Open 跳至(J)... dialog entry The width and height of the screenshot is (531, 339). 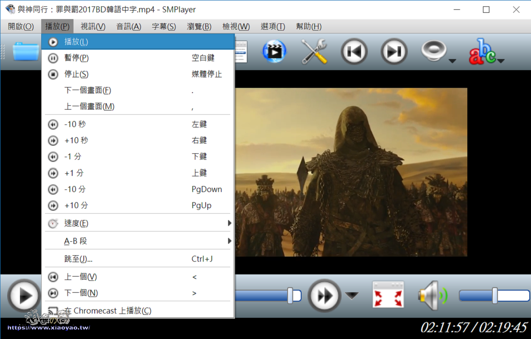[x=138, y=259]
